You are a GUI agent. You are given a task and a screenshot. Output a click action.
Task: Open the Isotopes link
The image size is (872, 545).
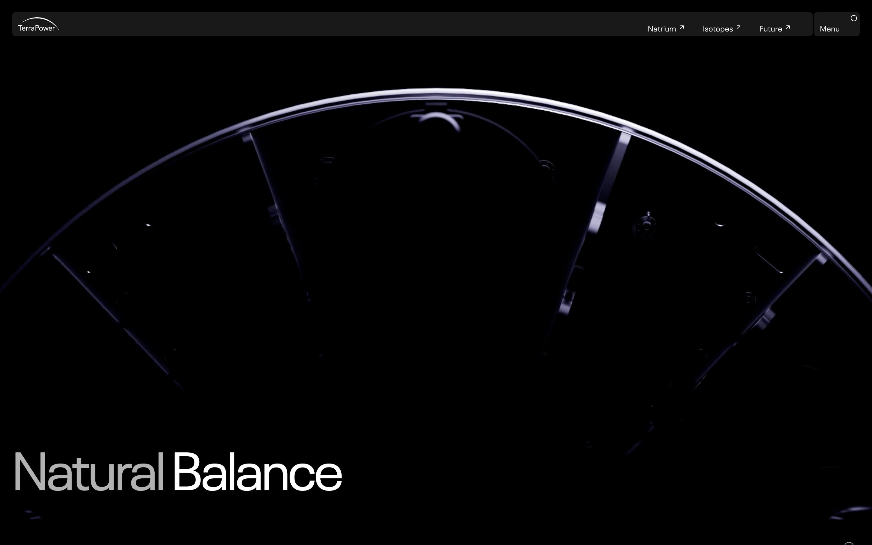coord(717,29)
